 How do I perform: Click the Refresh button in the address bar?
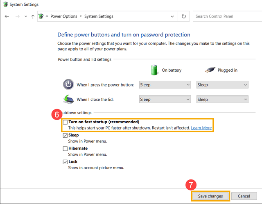point(184,16)
